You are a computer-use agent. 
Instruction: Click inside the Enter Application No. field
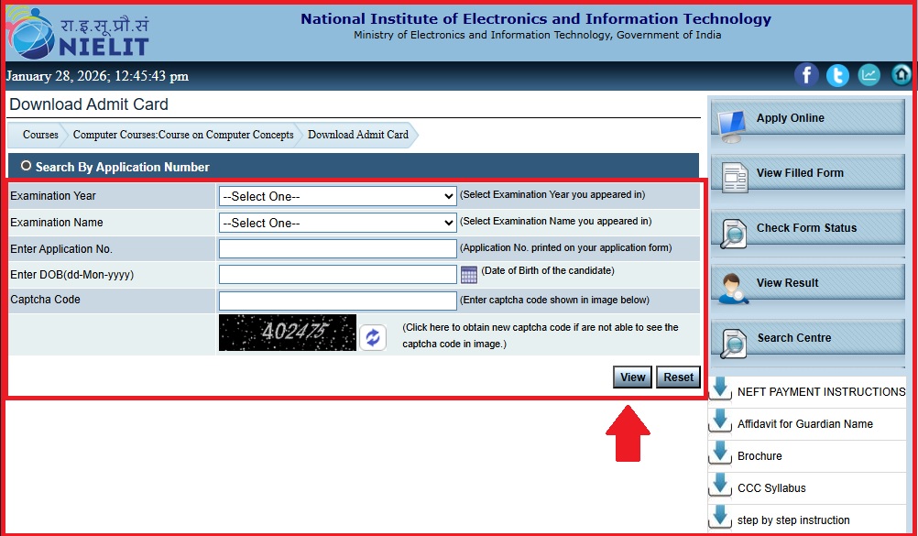pyautogui.click(x=336, y=247)
